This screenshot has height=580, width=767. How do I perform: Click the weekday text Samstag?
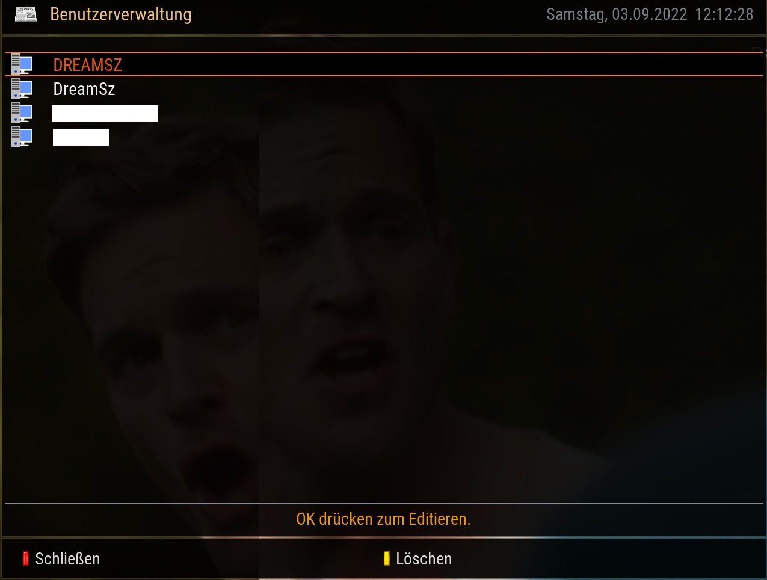(x=576, y=14)
